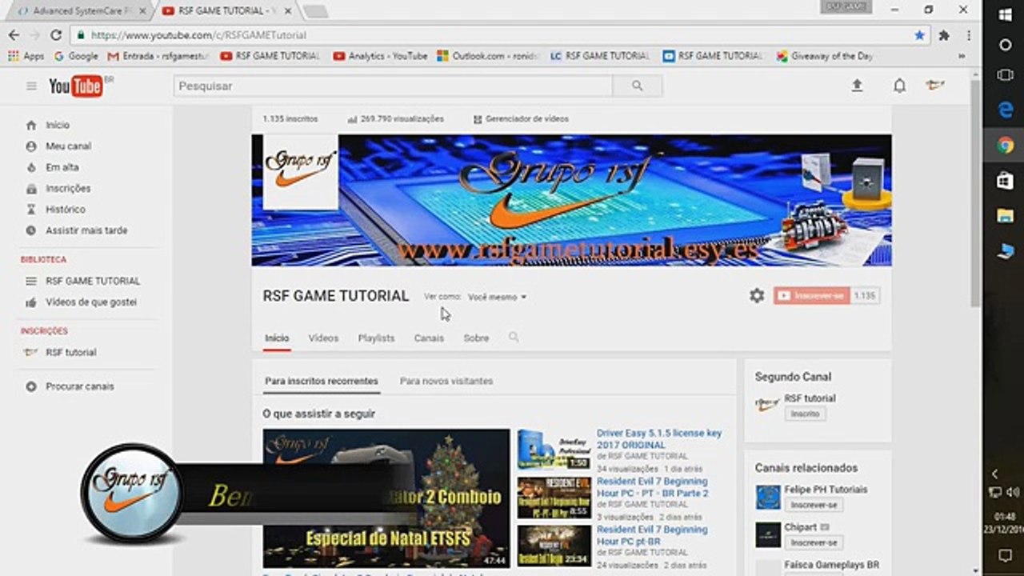Open the Windows Start menu

1006,15
